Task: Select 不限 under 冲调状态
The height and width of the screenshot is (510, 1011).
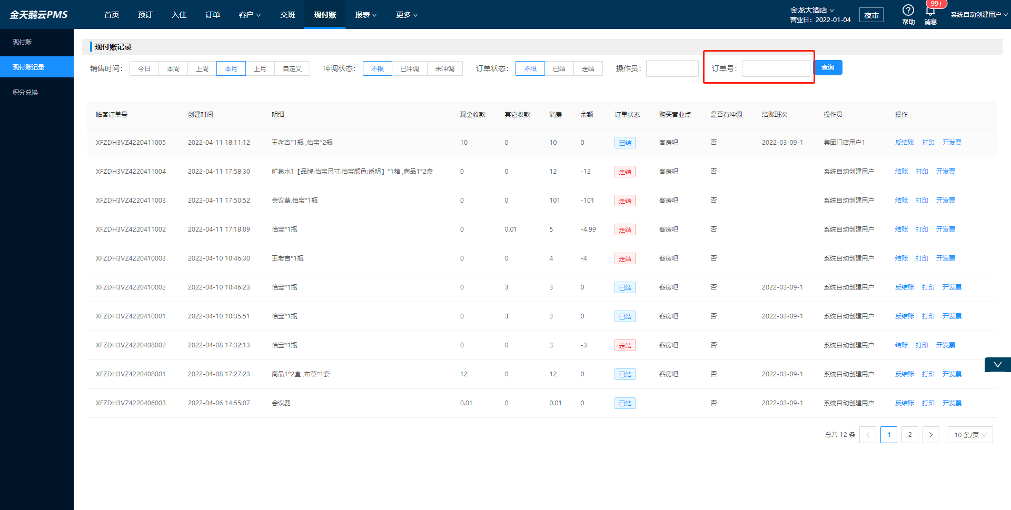Action: point(378,68)
